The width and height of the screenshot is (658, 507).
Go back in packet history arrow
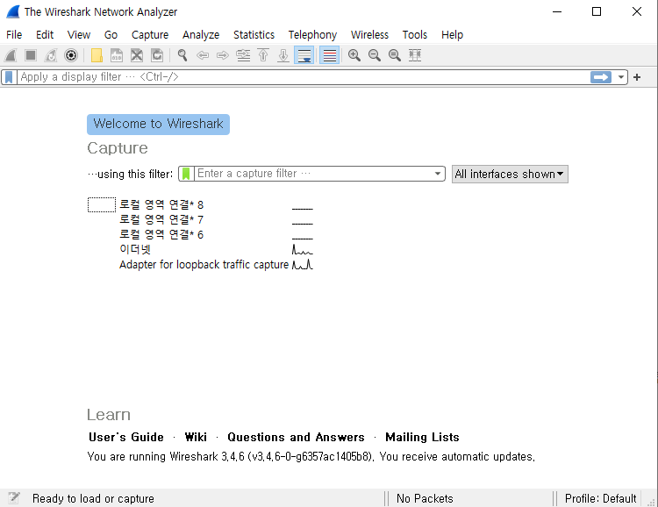(x=203, y=55)
